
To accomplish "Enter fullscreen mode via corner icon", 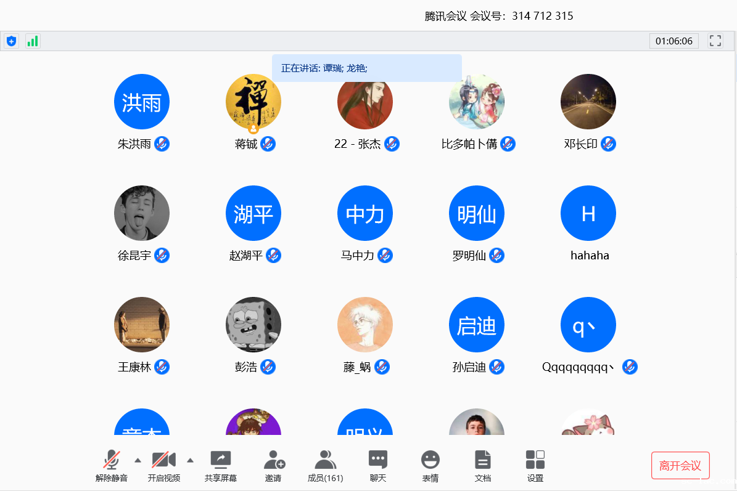I will (715, 41).
